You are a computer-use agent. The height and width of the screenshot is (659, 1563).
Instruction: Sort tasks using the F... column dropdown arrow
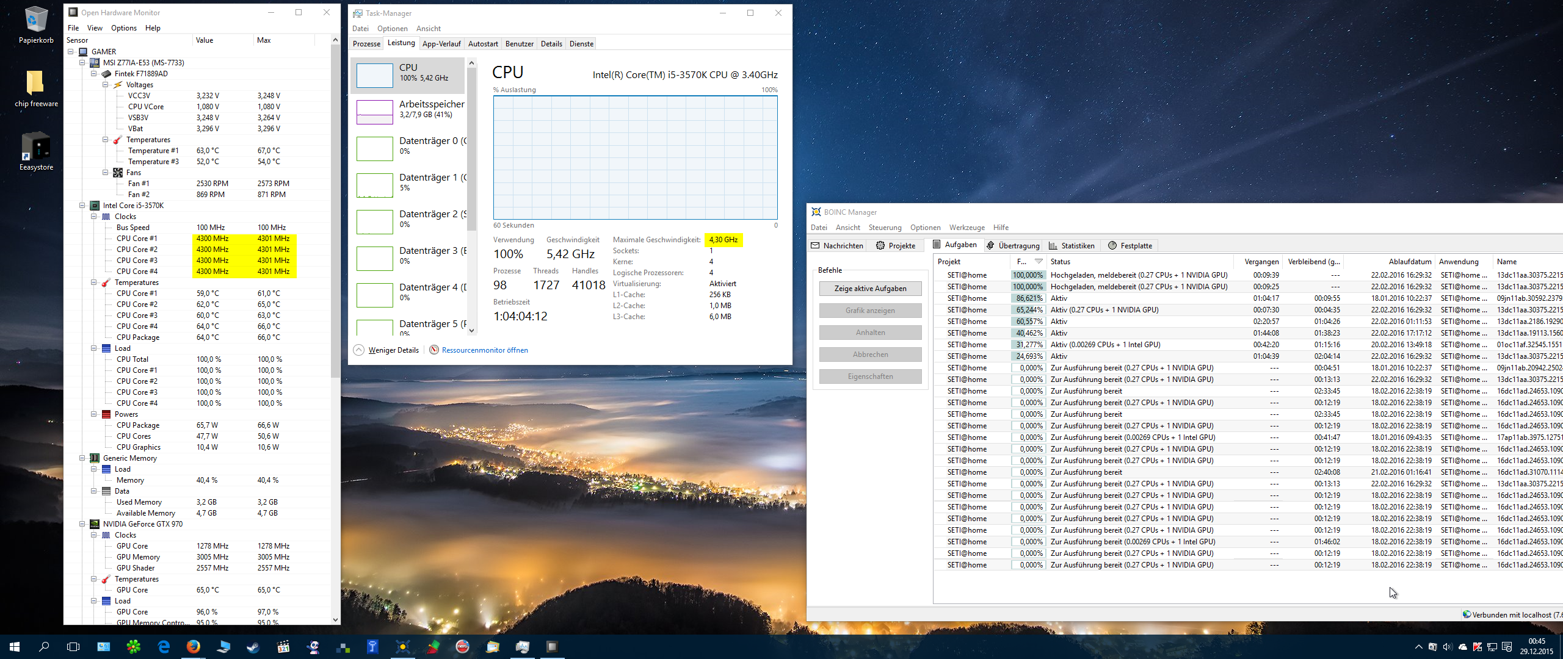tap(1039, 262)
